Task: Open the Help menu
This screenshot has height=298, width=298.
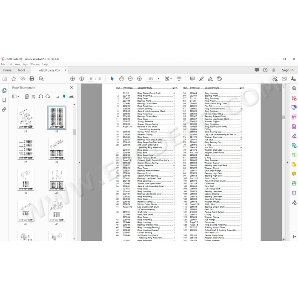Action: pos(45,64)
